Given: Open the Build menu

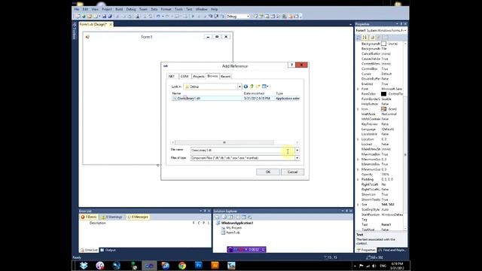Looking at the screenshot, I should point(119,9).
